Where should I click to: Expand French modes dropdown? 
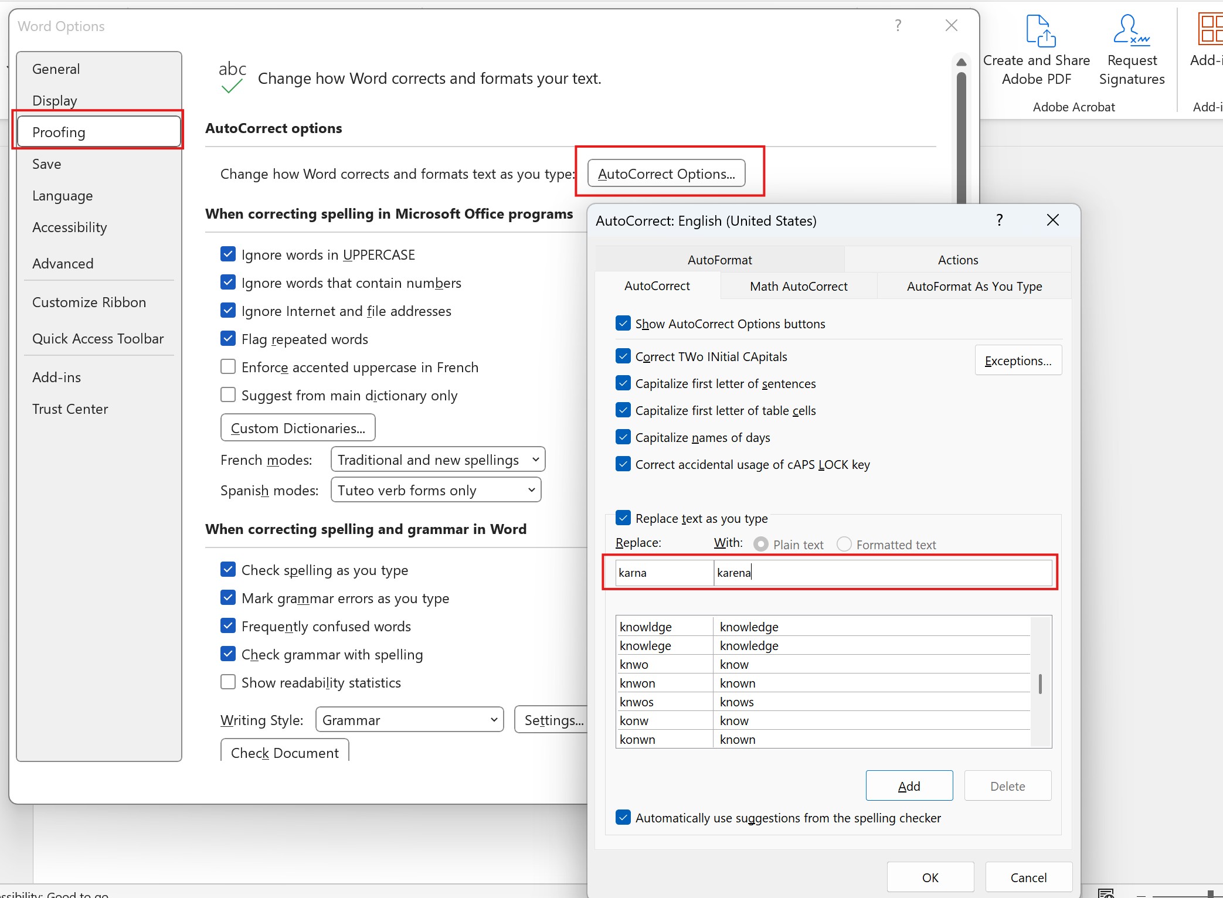click(438, 460)
